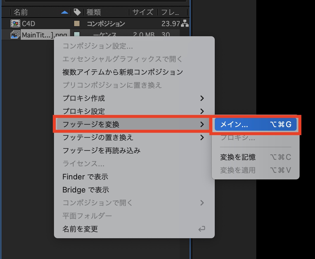Click the flowchart icon beside C4D row

pos(185,23)
